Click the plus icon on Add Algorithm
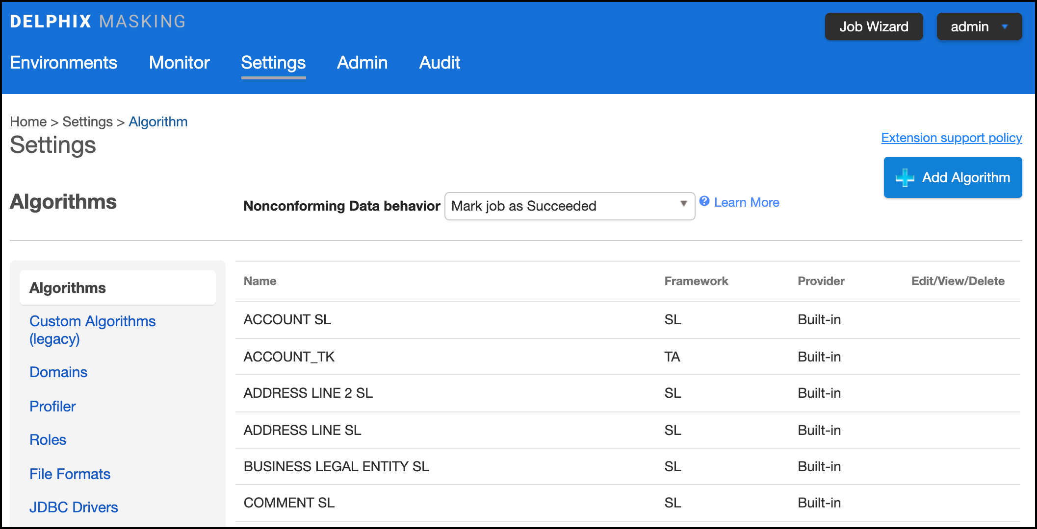This screenshot has width=1037, height=529. (905, 178)
